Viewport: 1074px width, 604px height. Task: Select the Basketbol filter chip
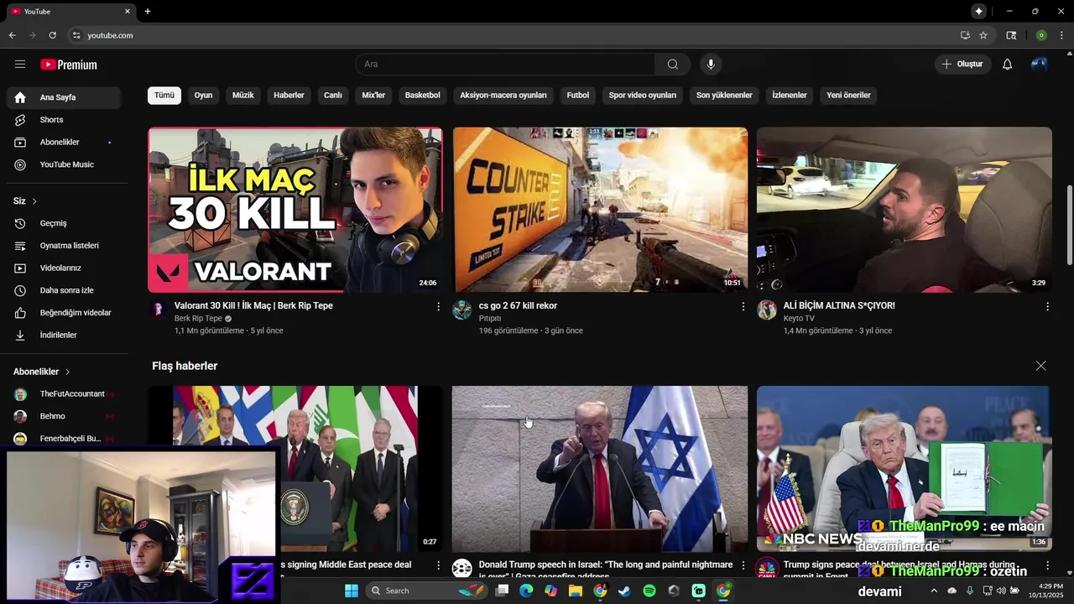click(x=423, y=96)
